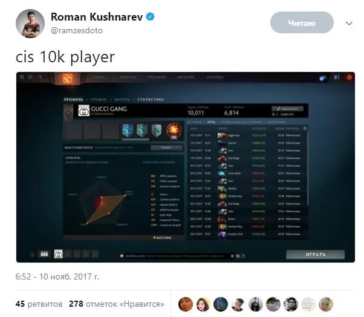
Task: Open match list settings gear icon
Action: (305, 128)
